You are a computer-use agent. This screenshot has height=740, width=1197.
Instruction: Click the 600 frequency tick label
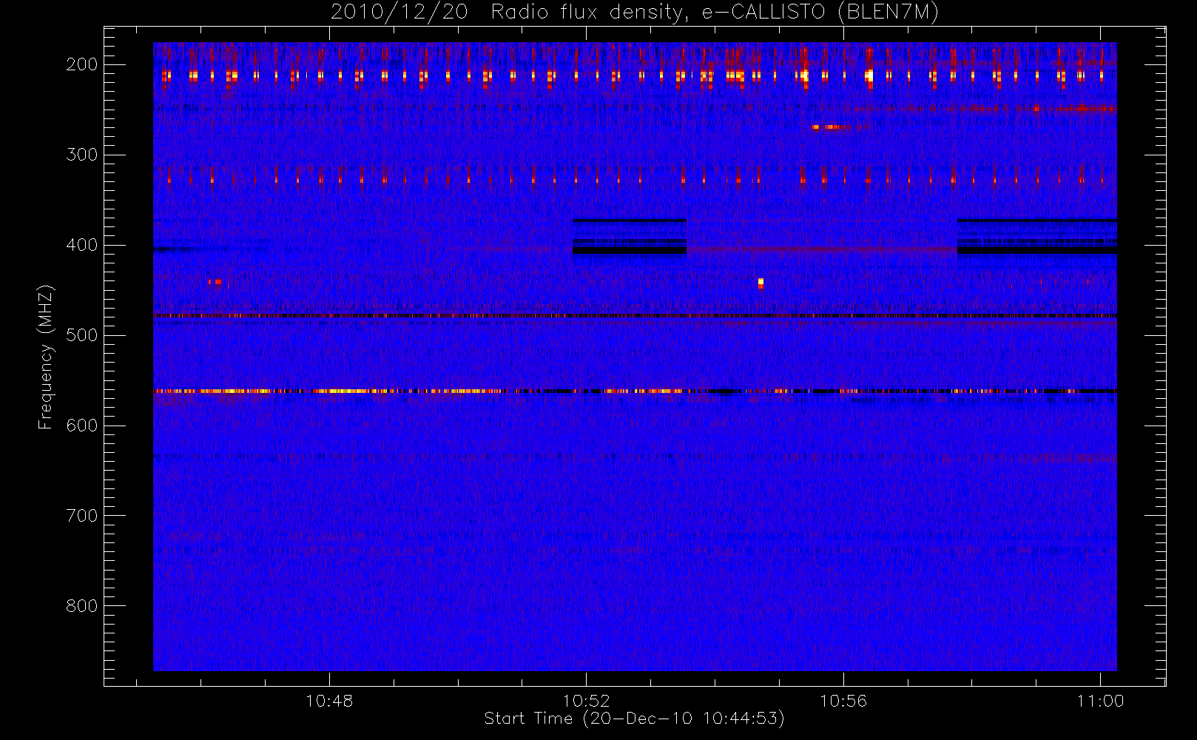click(82, 425)
